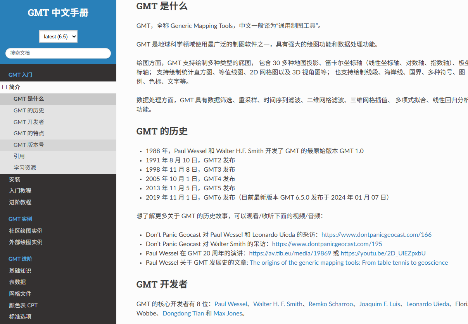
Task: Open the Walter H. F. Smith developer link
Action: coord(278,304)
